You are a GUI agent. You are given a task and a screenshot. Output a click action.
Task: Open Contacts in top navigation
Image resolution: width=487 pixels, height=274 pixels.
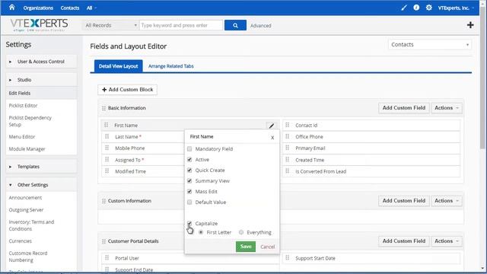[x=70, y=8]
